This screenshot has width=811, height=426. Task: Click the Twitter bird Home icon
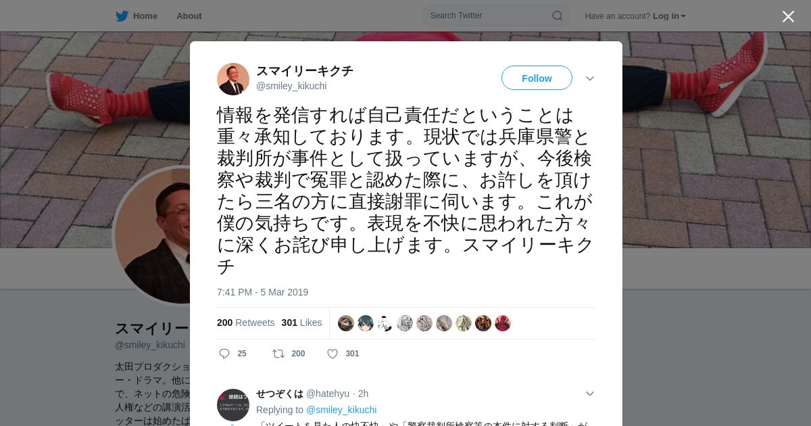122,16
